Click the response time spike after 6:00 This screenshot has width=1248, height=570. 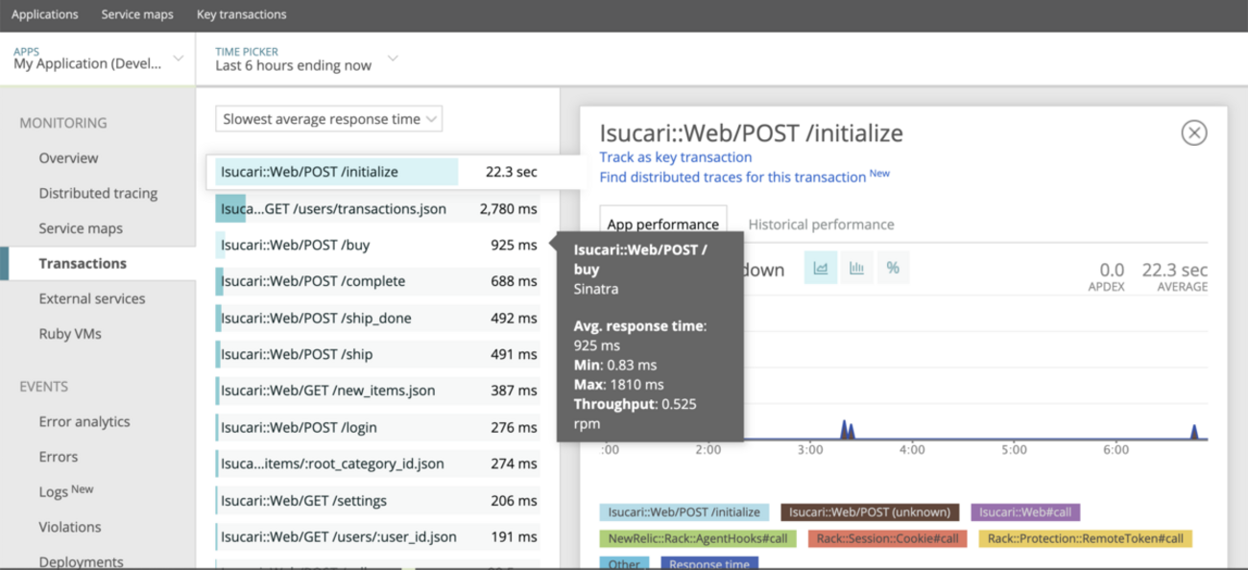click(1194, 433)
